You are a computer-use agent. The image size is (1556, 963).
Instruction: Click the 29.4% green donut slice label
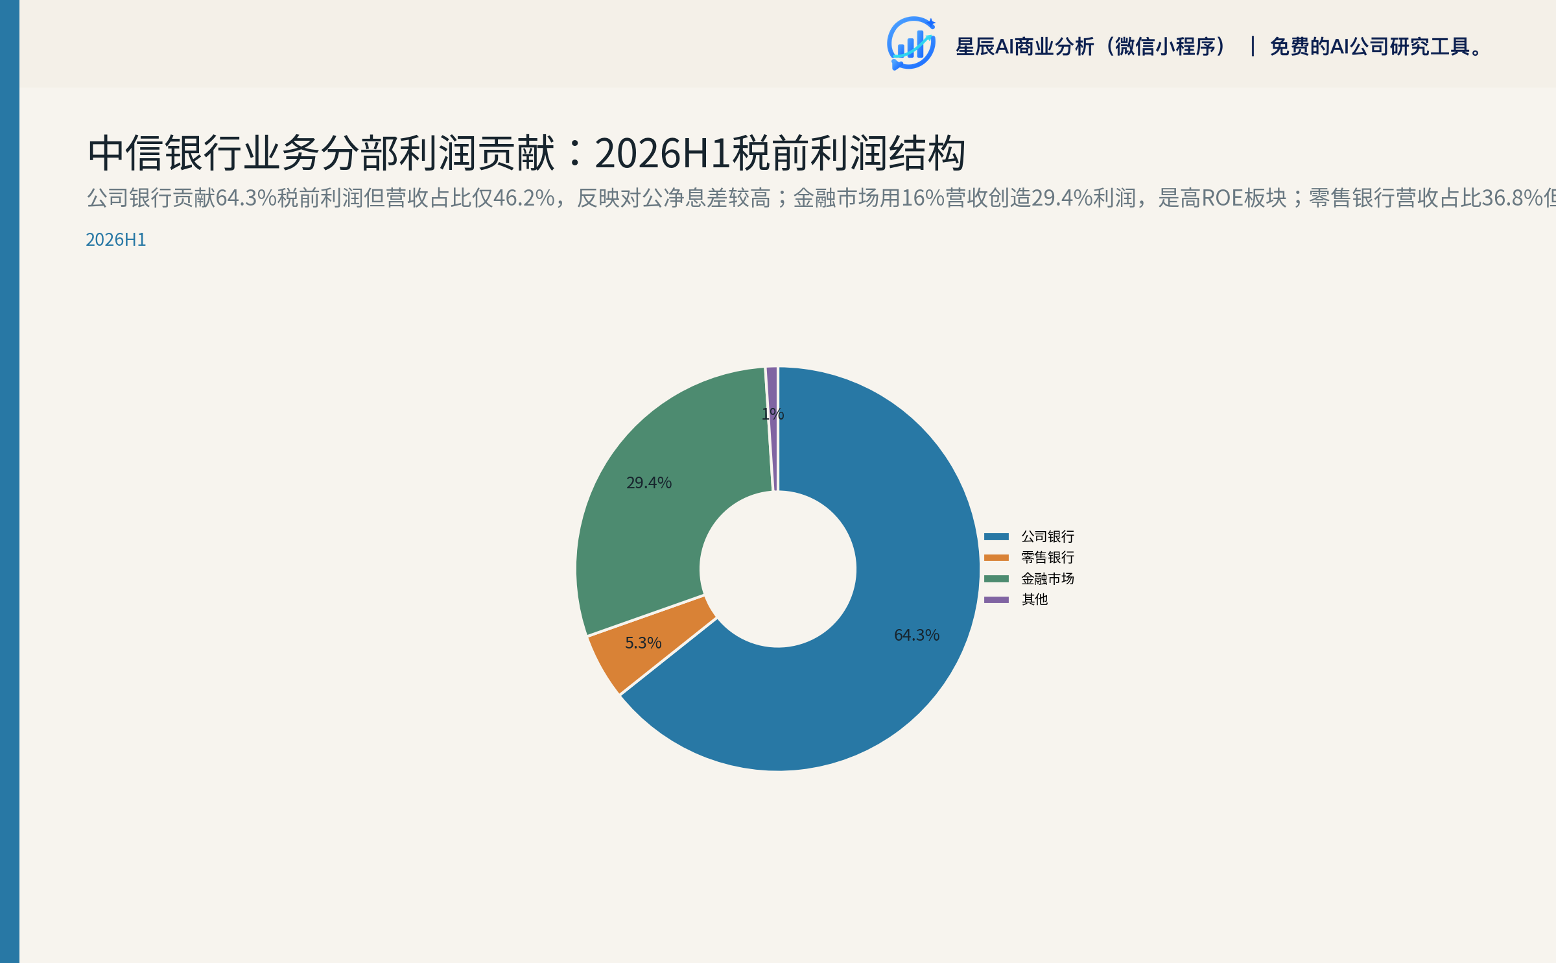click(x=649, y=482)
